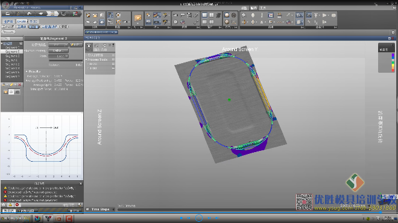Select the first process stage arrow icon
This screenshot has height=223, width=398.
pyautogui.click(x=7, y=14)
